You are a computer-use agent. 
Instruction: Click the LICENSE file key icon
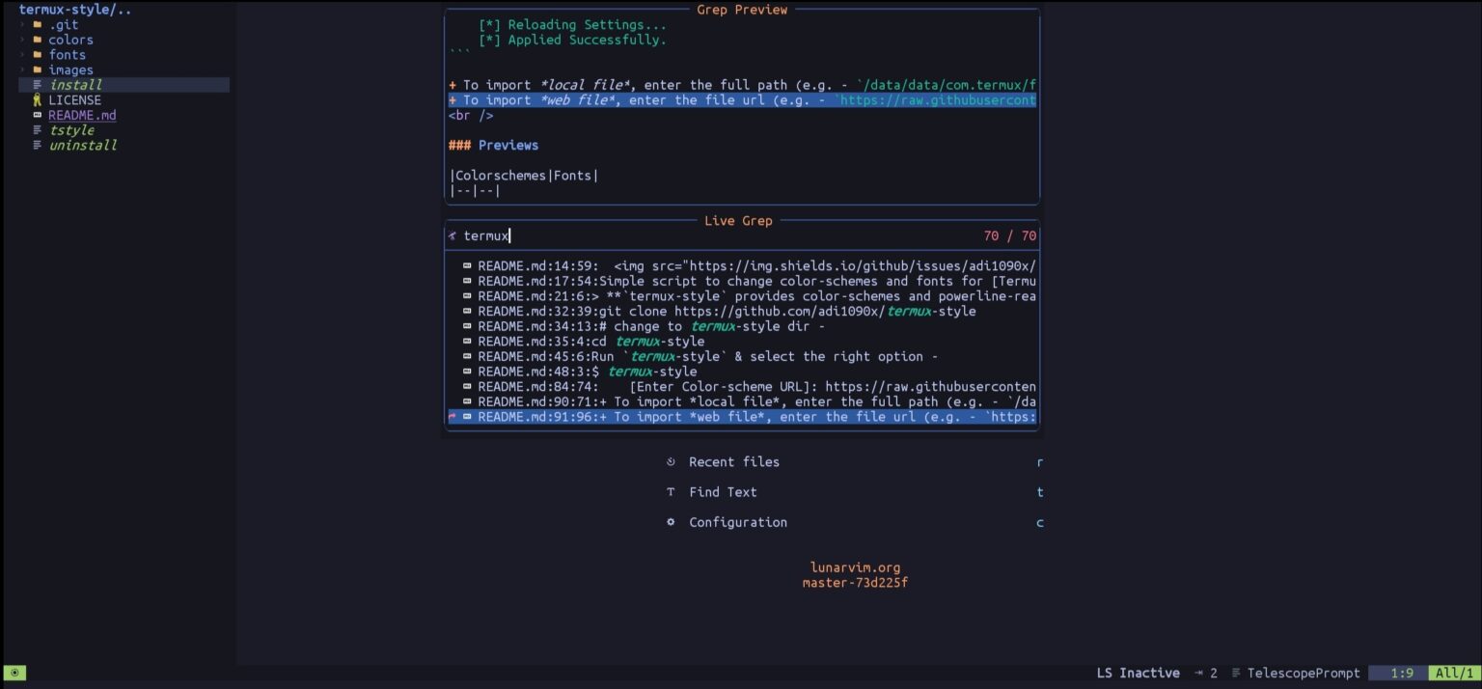[37, 100]
